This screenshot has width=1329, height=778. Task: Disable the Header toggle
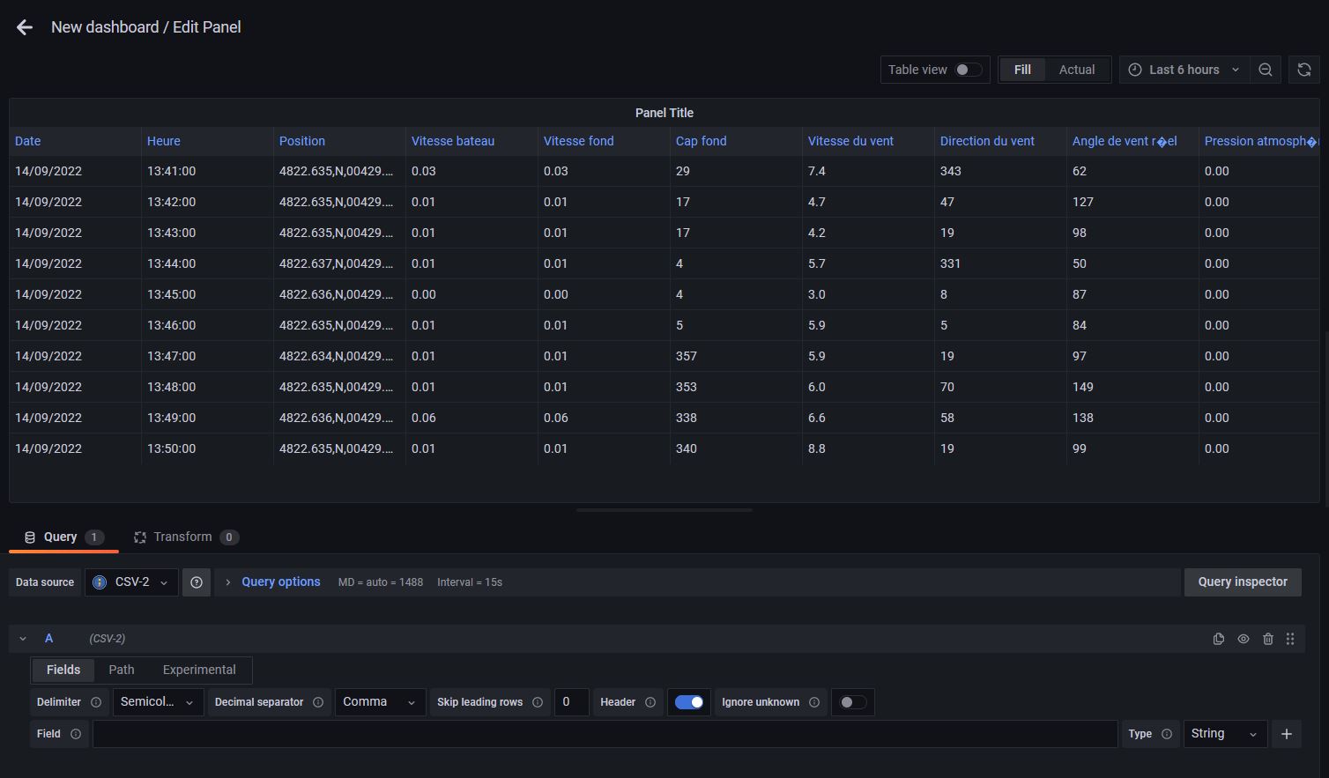pyautogui.click(x=688, y=702)
